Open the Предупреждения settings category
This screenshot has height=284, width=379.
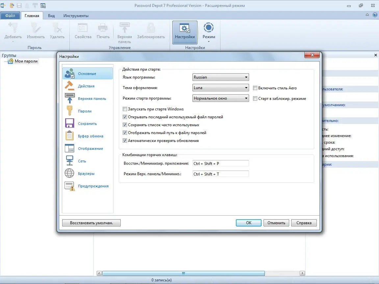(x=88, y=186)
